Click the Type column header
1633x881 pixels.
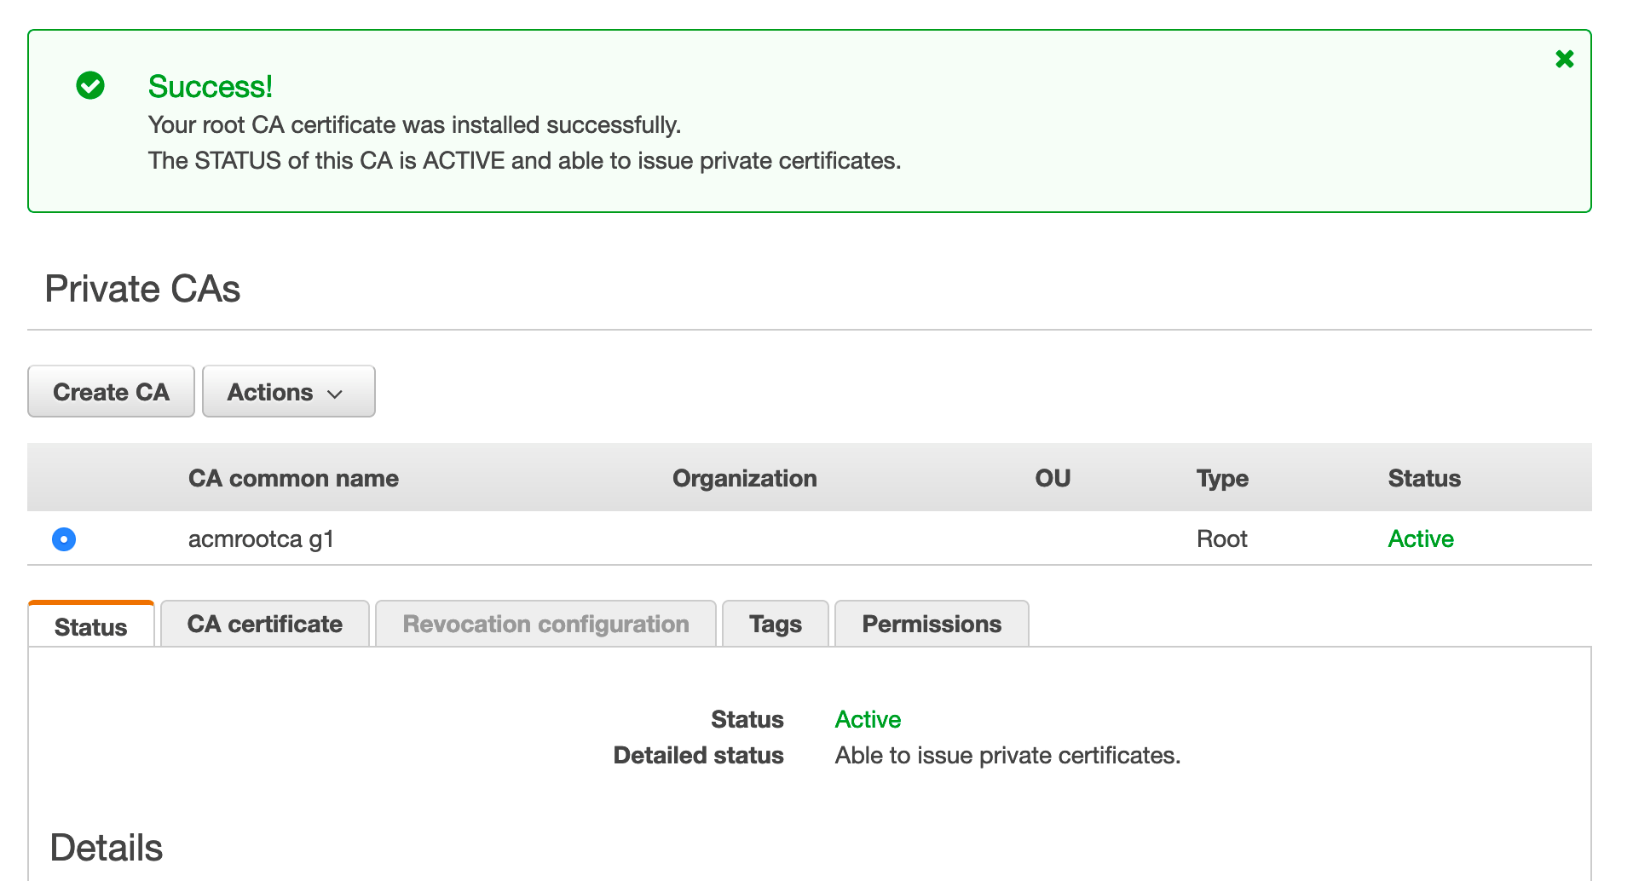[1222, 478]
